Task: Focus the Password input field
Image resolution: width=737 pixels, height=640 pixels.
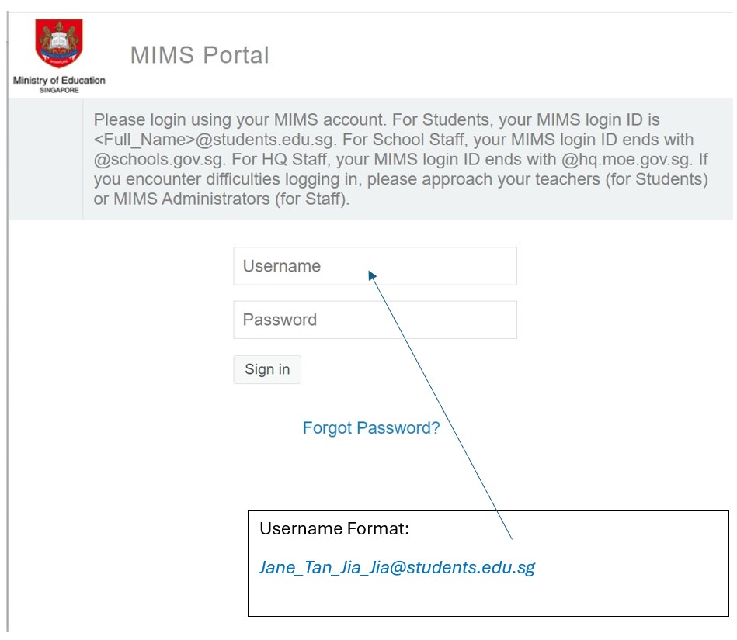Action: [374, 320]
